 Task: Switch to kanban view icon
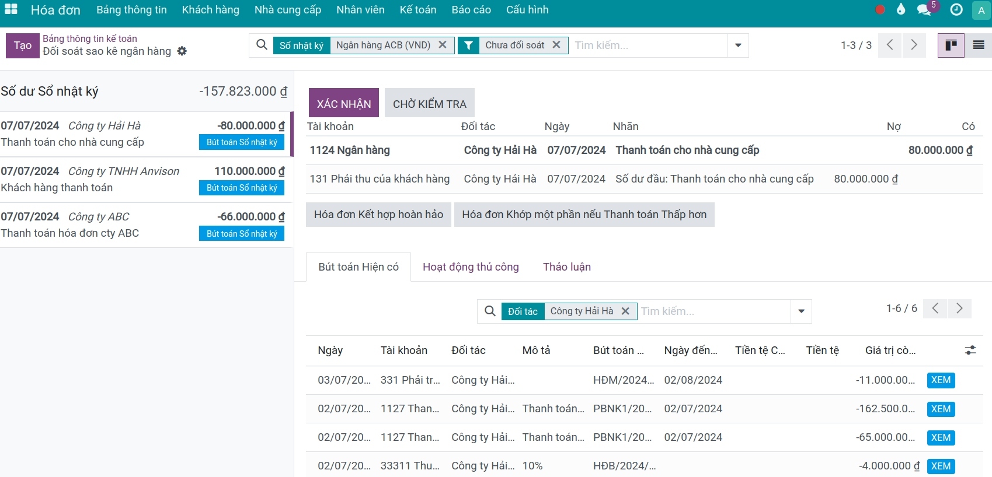tap(951, 45)
